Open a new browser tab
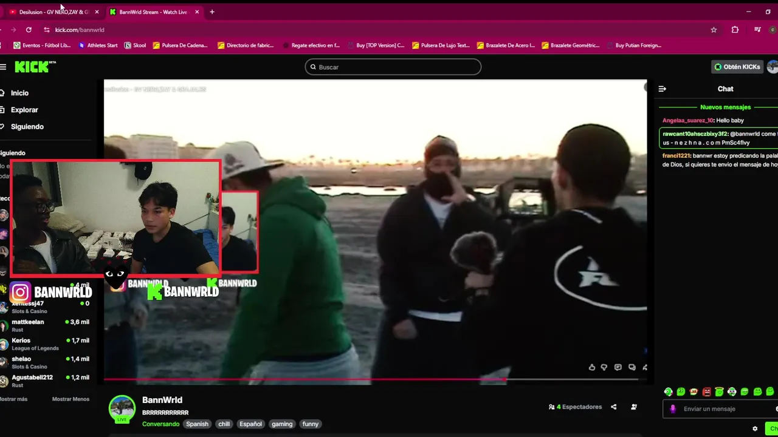Image resolution: width=778 pixels, height=437 pixels. pyautogui.click(x=212, y=12)
